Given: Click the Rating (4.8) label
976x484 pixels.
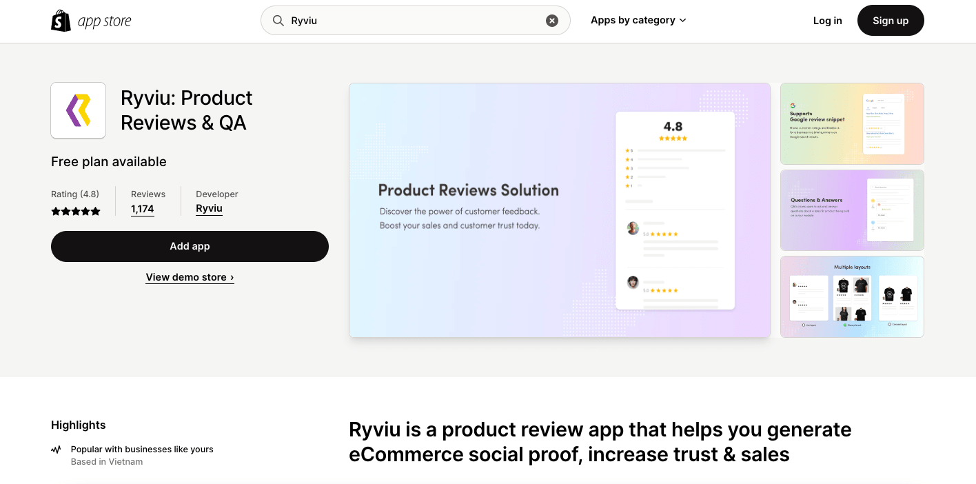Looking at the screenshot, I should [75, 194].
